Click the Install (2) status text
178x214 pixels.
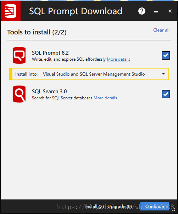[x=95, y=207]
